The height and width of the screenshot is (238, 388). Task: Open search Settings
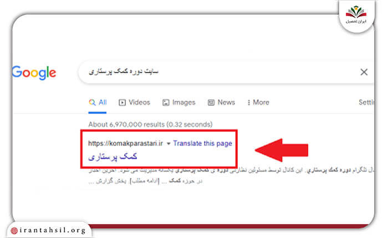click(366, 102)
